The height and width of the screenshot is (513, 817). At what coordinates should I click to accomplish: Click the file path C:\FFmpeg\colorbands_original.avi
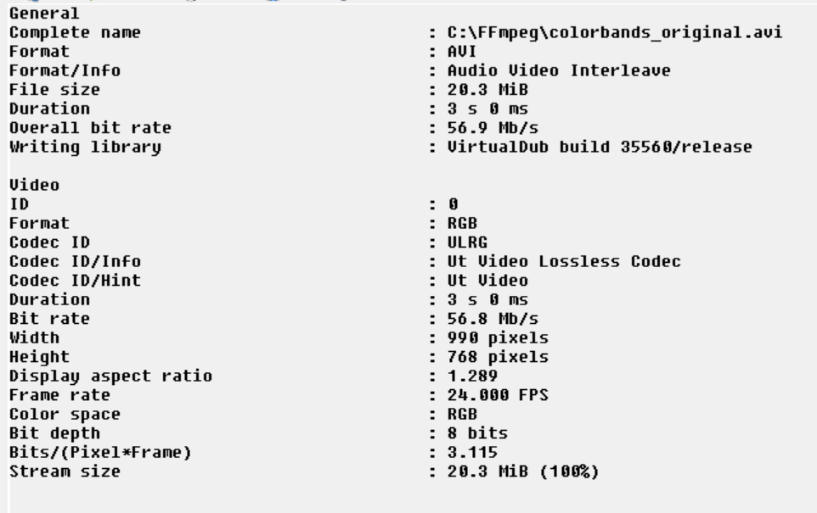point(615,33)
